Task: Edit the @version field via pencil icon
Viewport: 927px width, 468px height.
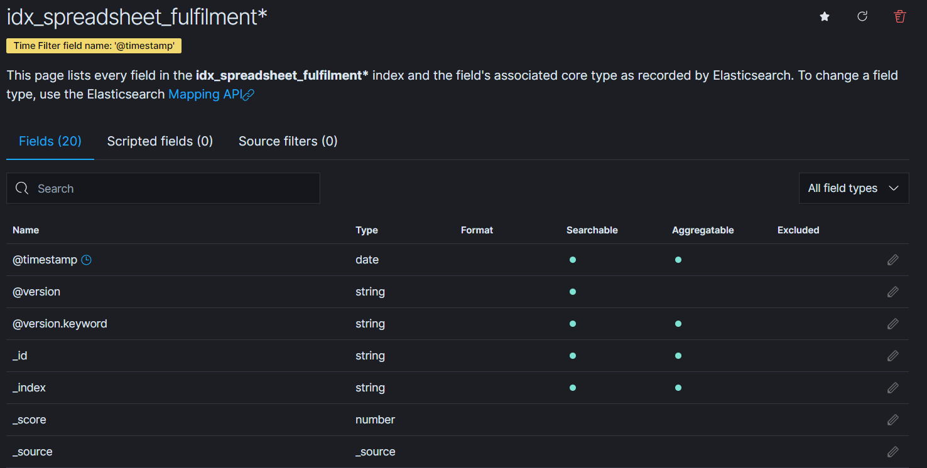Action: coord(892,292)
